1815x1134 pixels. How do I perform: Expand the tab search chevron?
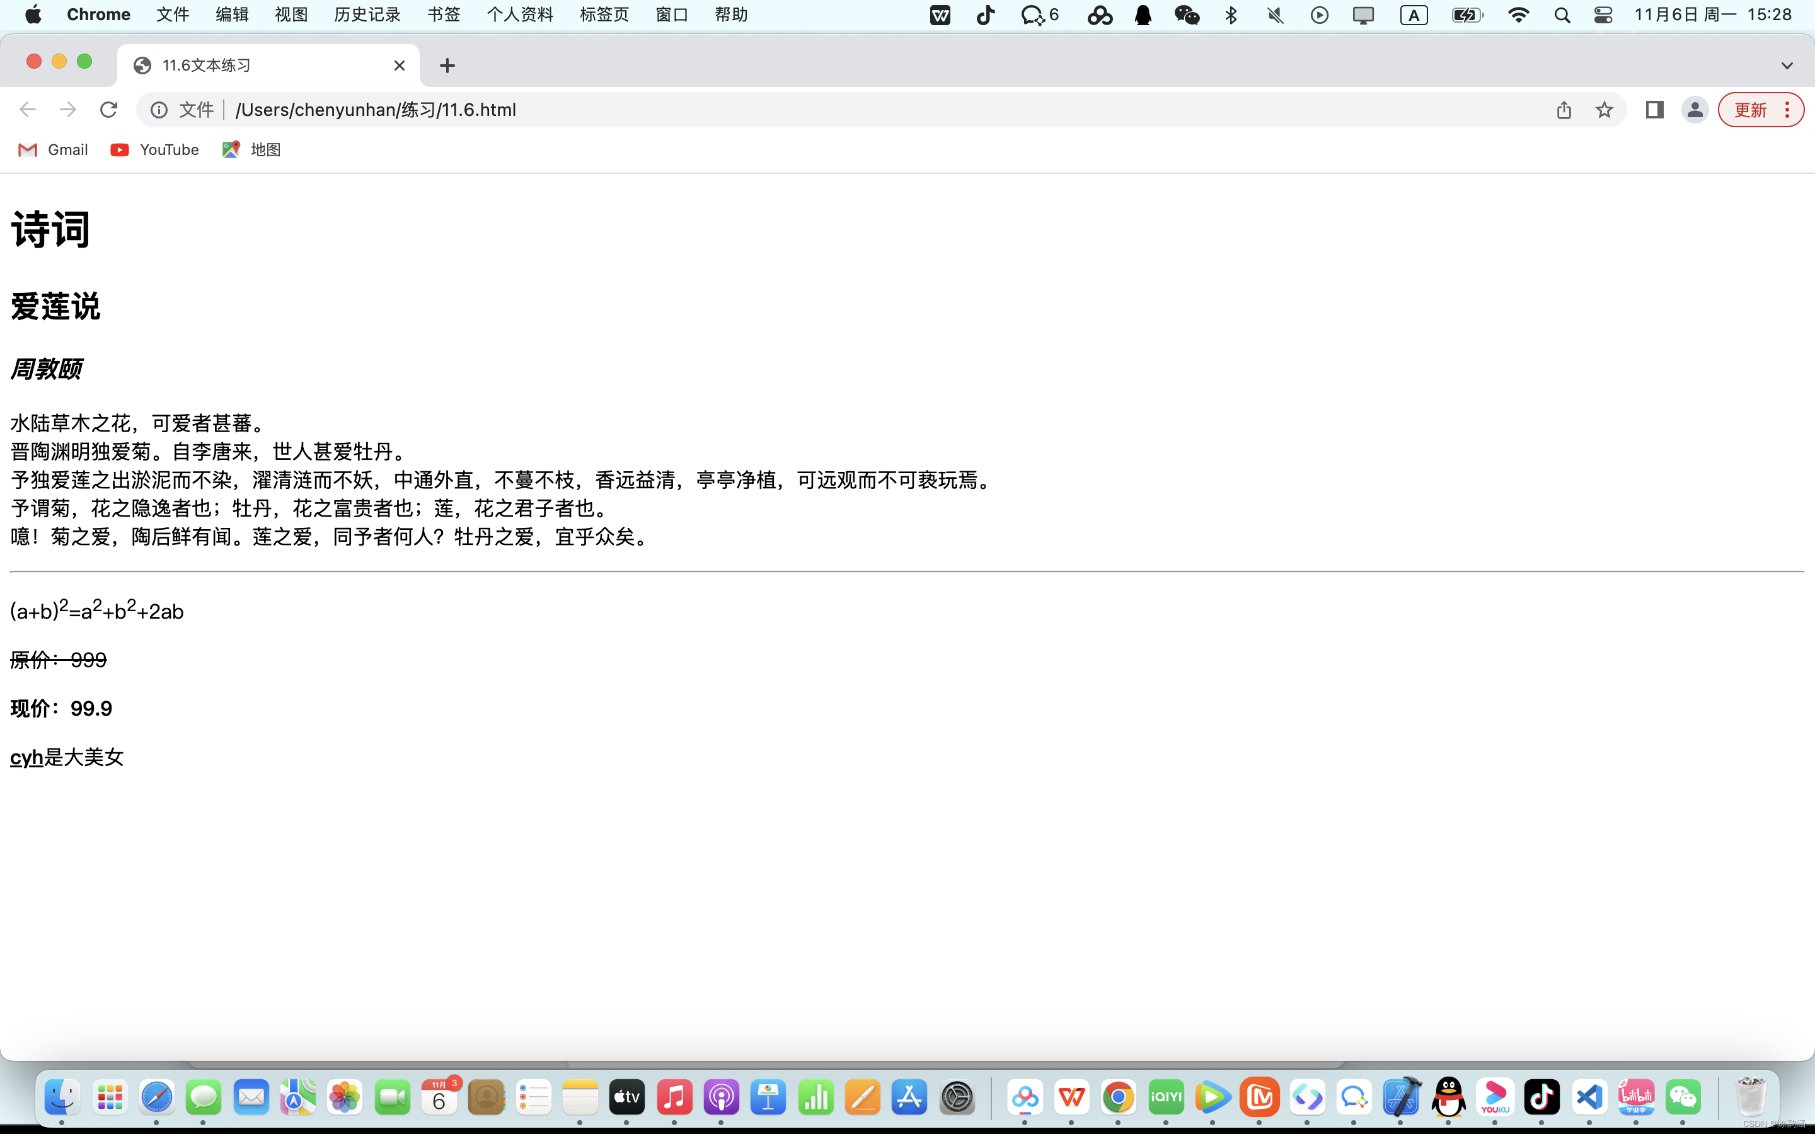(x=1787, y=66)
